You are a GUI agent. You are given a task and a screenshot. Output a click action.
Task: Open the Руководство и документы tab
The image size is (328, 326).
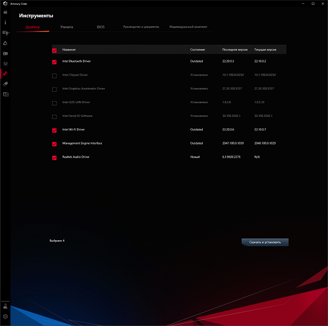point(141,27)
